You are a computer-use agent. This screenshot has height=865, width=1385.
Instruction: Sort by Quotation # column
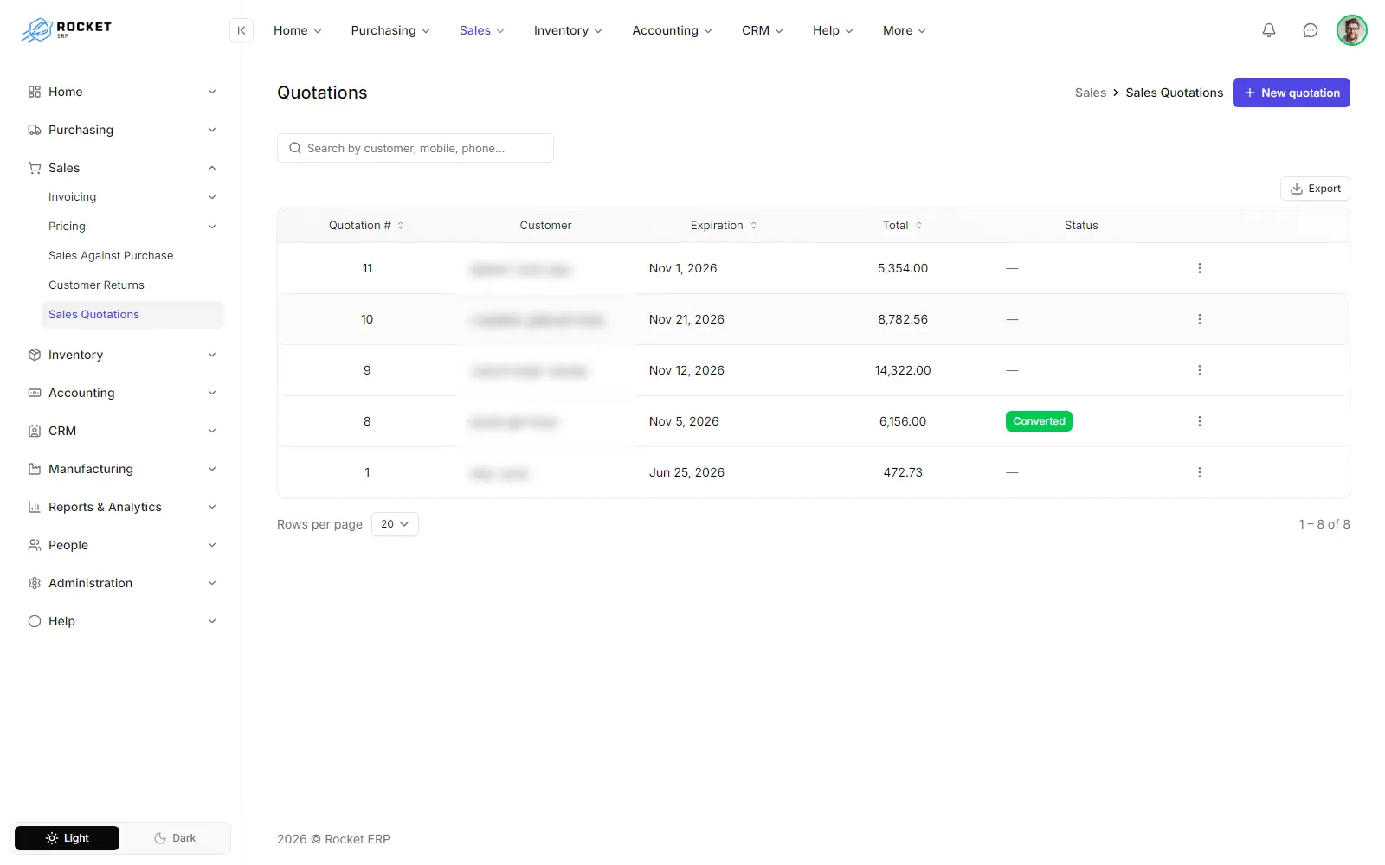pyautogui.click(x=366, y=226)
